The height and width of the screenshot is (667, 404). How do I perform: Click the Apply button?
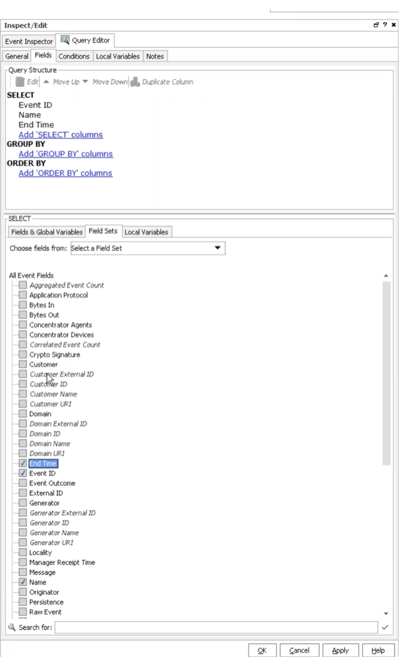(340, 650)
